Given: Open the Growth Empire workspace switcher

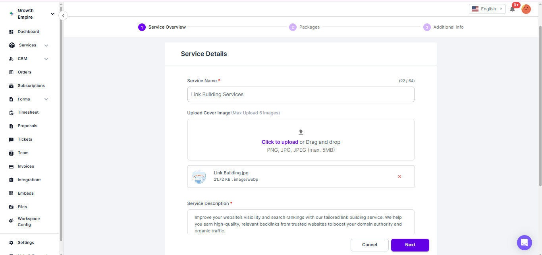Looking at the screenshot, I should 52,14.
